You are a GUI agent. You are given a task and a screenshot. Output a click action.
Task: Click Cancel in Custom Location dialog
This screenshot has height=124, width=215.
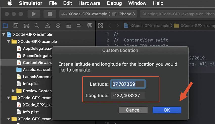(133, 110)
